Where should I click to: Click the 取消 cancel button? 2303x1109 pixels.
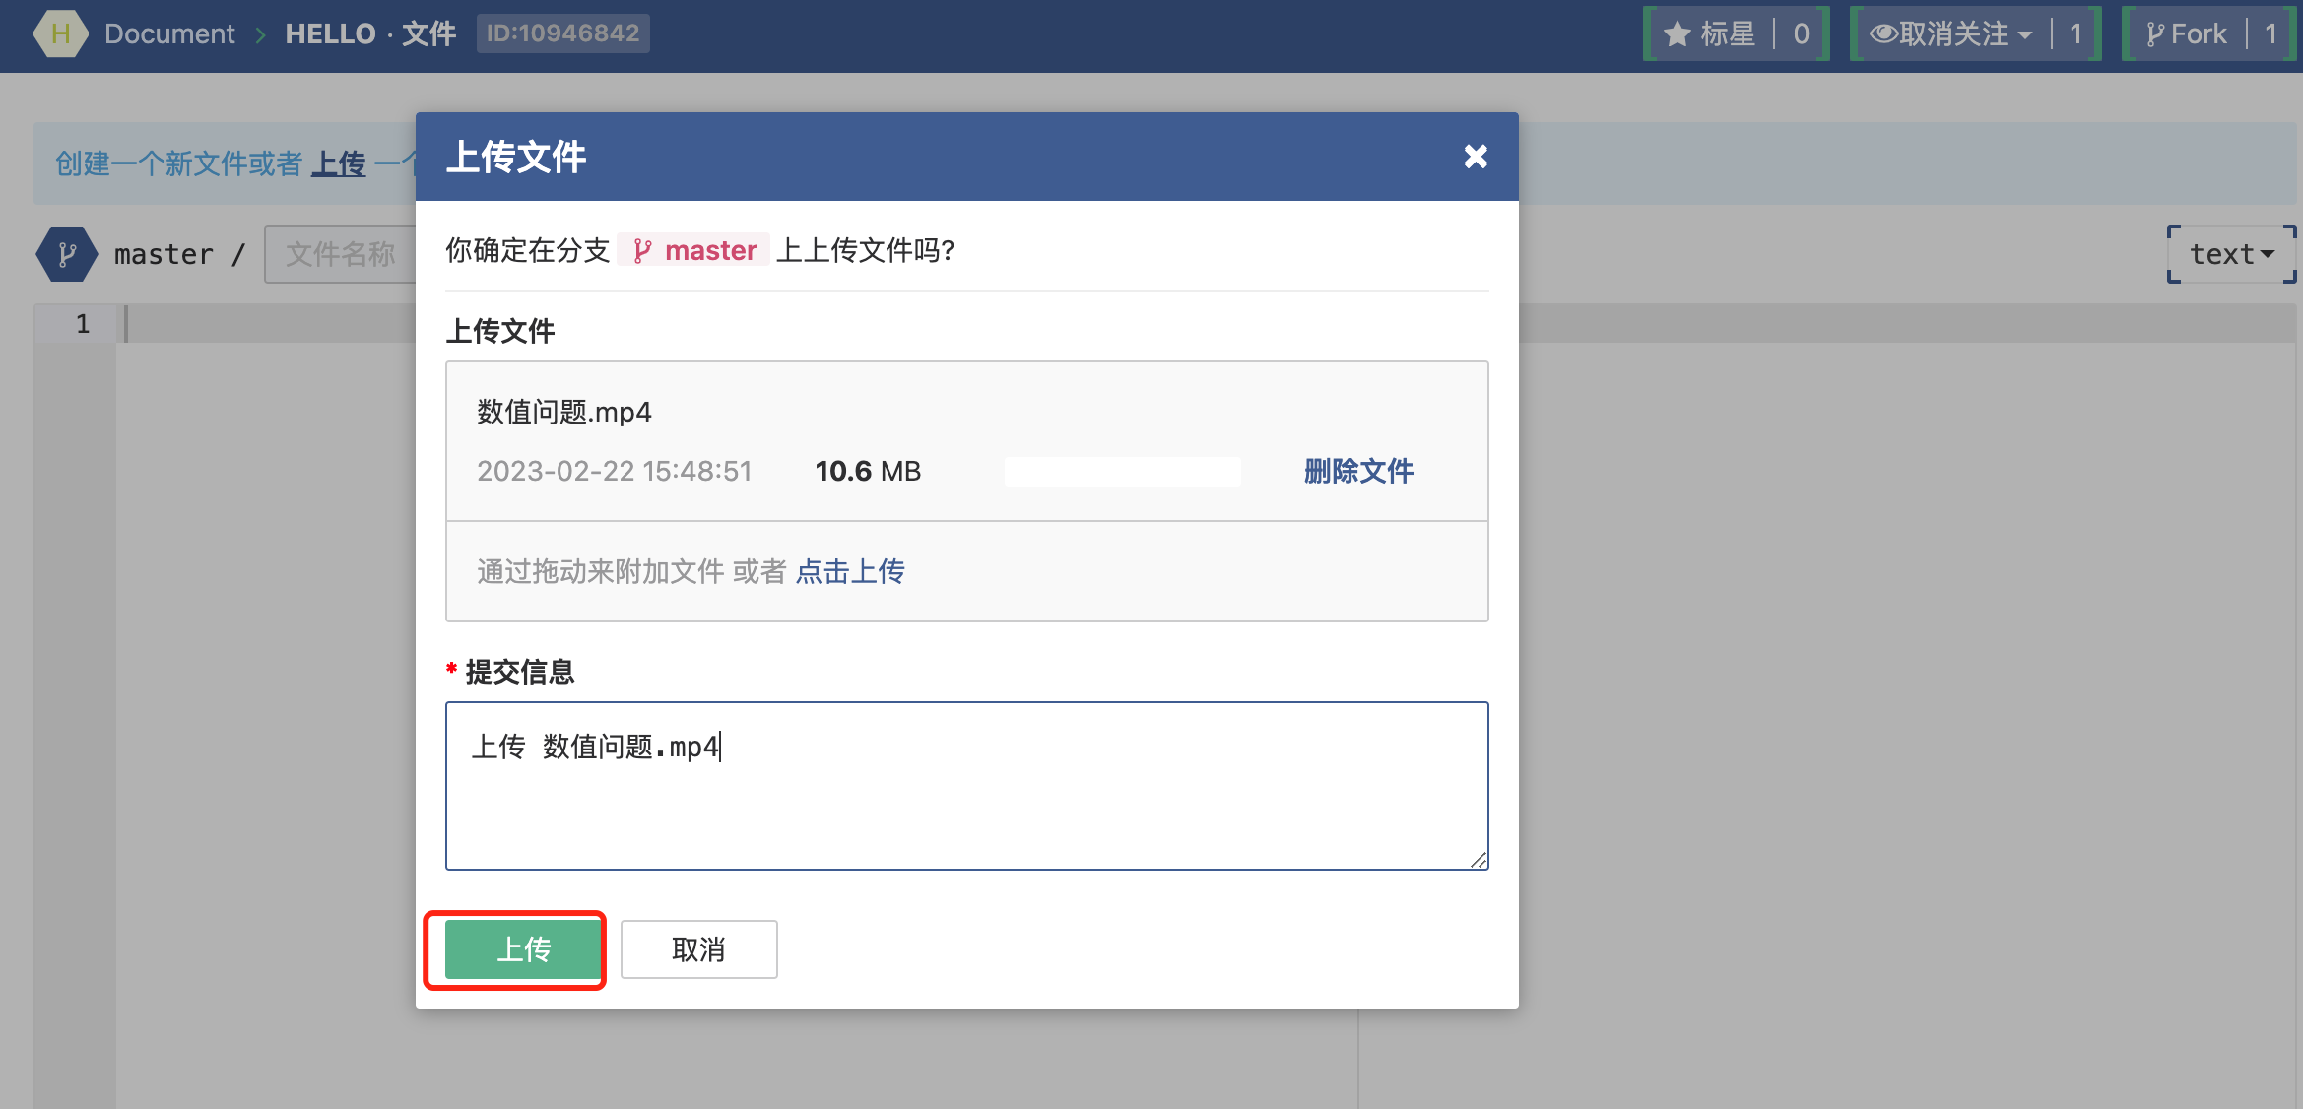click(698, 949)
